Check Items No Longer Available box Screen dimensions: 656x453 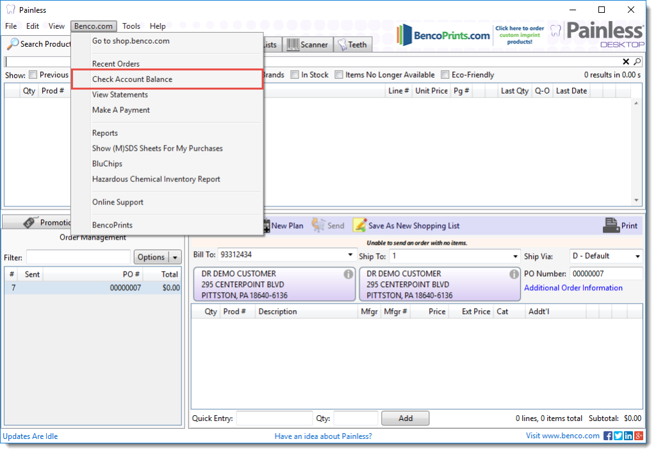[x=339, y=74]
